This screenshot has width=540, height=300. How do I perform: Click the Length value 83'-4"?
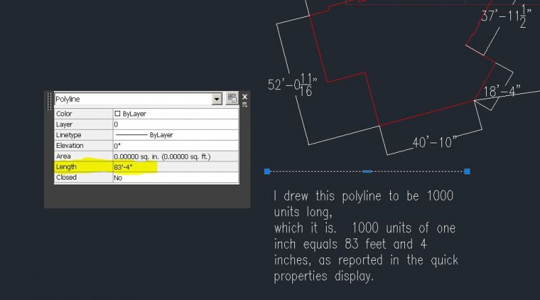(x=175, y=168)
